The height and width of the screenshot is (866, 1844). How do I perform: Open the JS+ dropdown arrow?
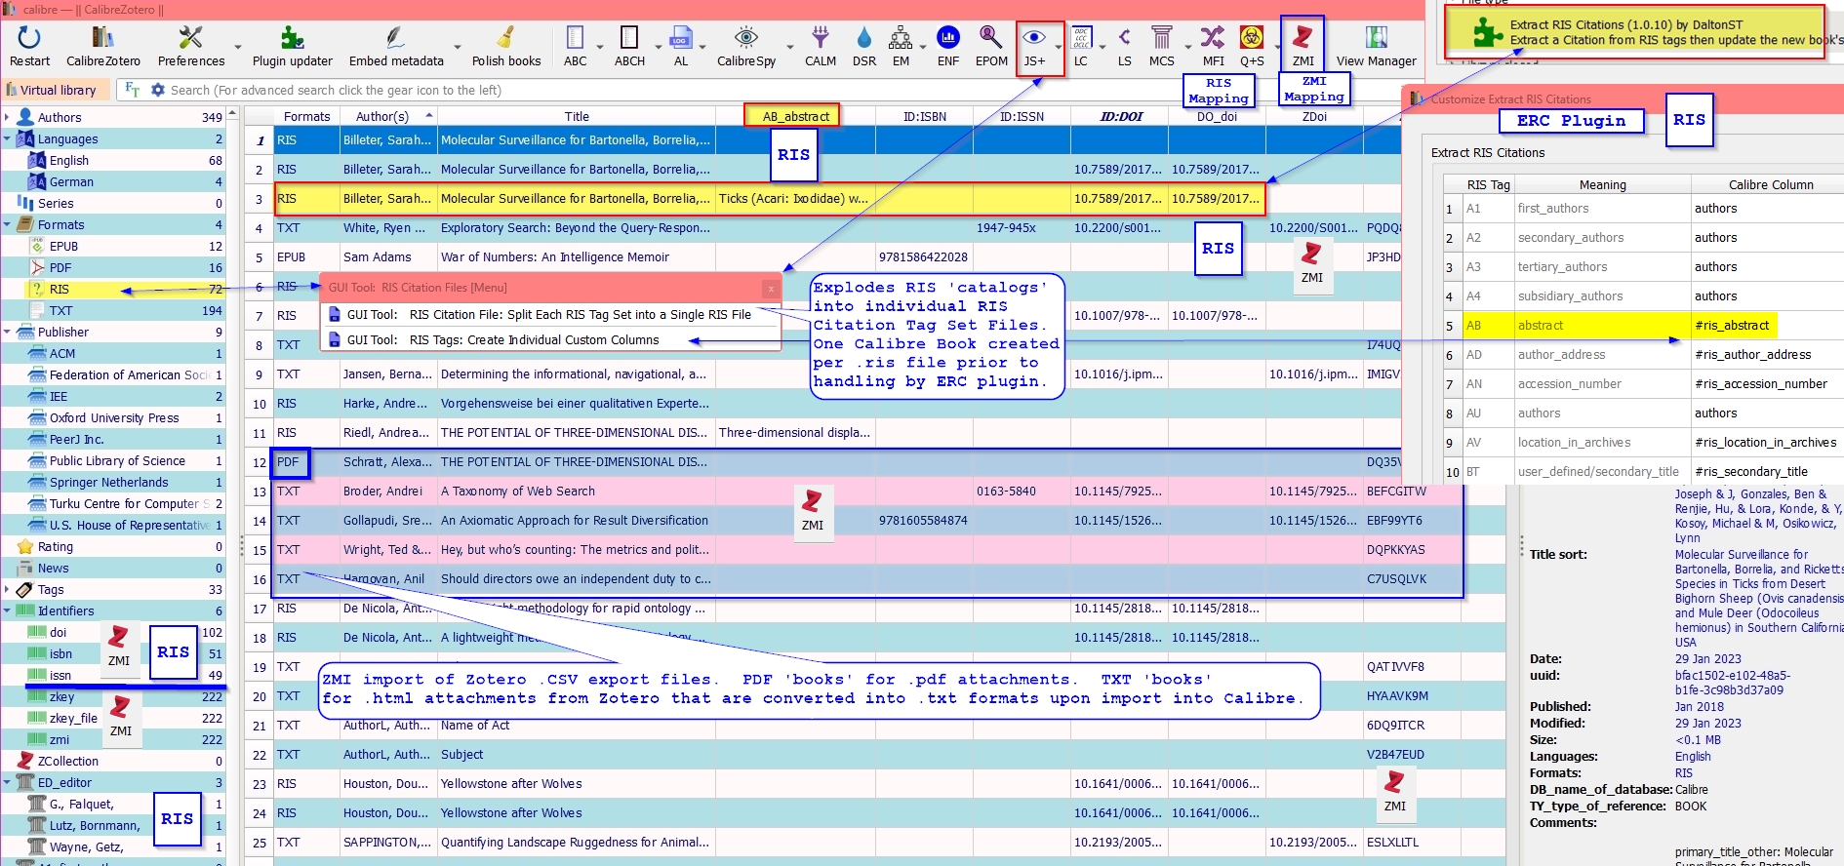1058,47
